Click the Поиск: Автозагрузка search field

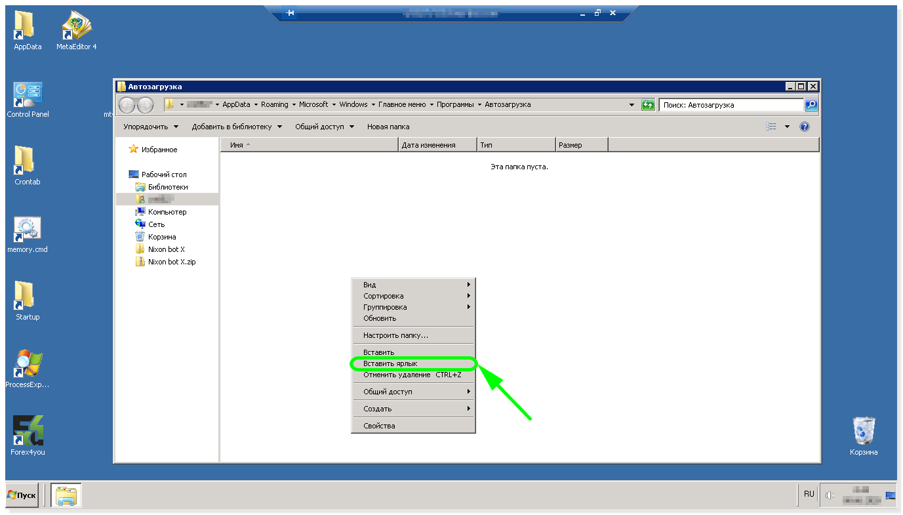click(731, 105)
